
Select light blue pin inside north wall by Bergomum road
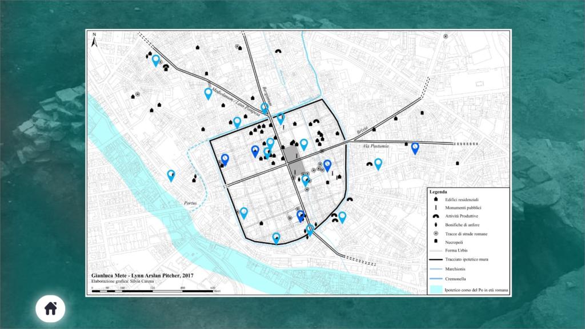pos(281,118)
